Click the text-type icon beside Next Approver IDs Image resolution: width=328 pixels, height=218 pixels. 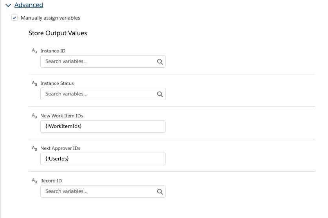pos(34,148)
